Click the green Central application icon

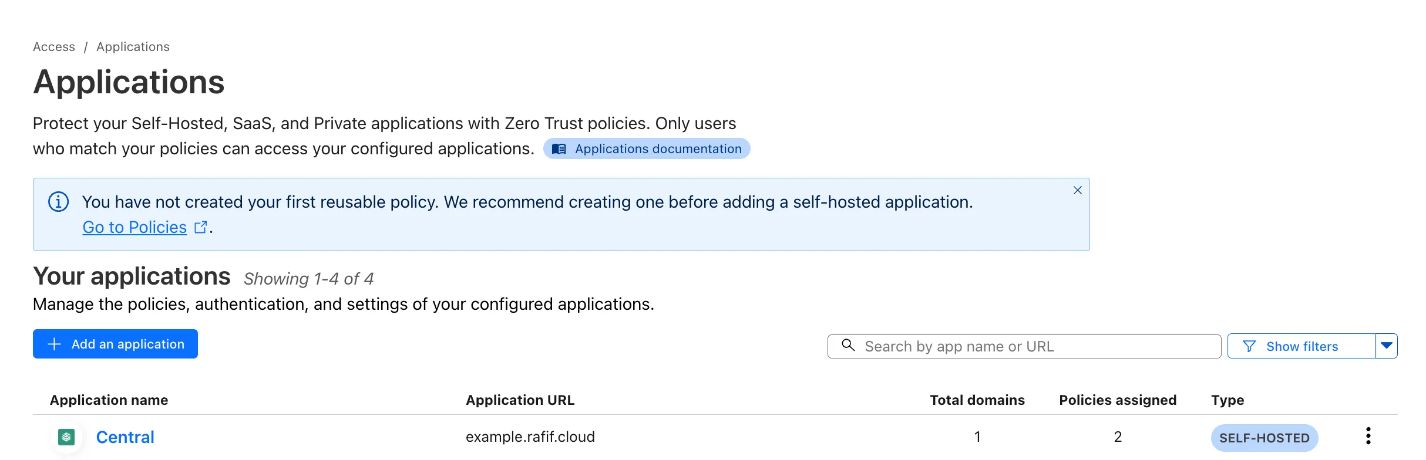(x=66, y=437)
